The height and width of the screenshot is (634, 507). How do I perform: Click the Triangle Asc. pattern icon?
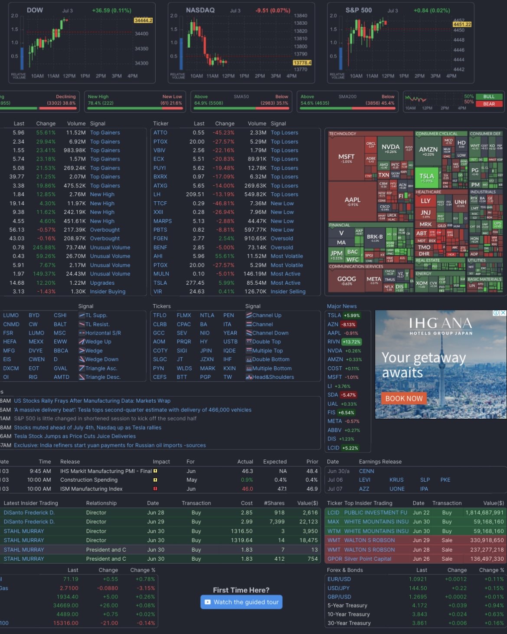[x=82, y=368]
